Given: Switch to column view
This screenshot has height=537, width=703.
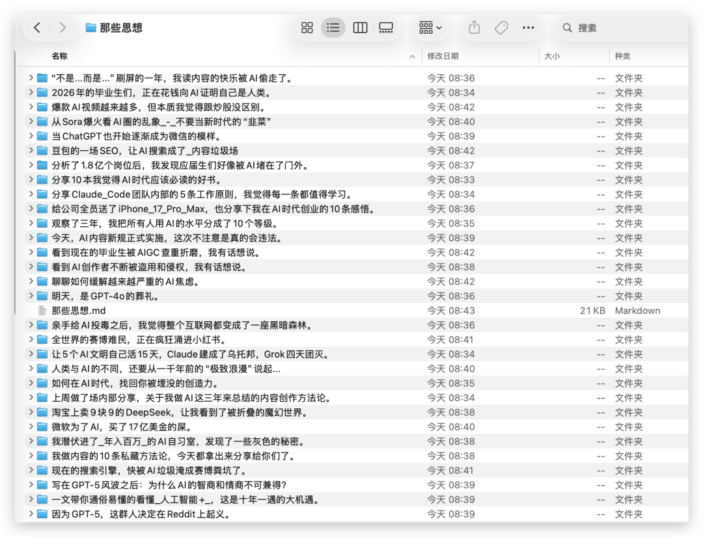Looking at the screenshot, I should pos(360,28).
